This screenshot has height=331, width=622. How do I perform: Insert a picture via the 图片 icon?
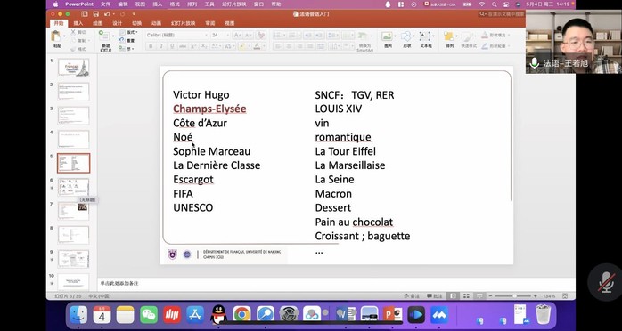tap(387, 36)
